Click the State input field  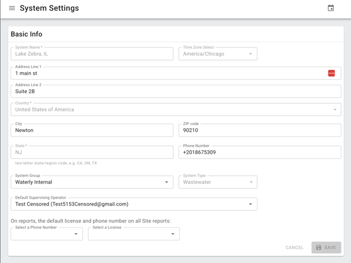(92, 153)
